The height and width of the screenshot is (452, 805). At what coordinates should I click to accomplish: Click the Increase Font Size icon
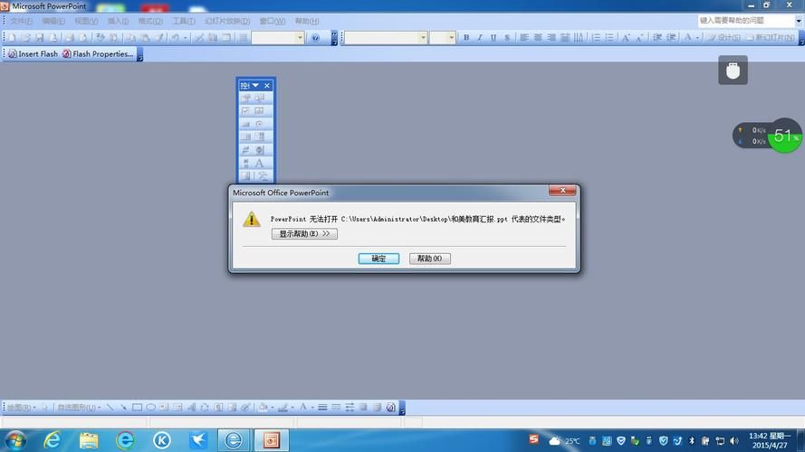click(x=626, y=37)
